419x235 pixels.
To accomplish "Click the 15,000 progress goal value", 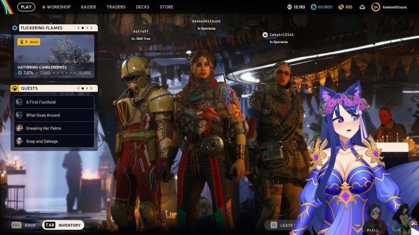I will 84,73.
